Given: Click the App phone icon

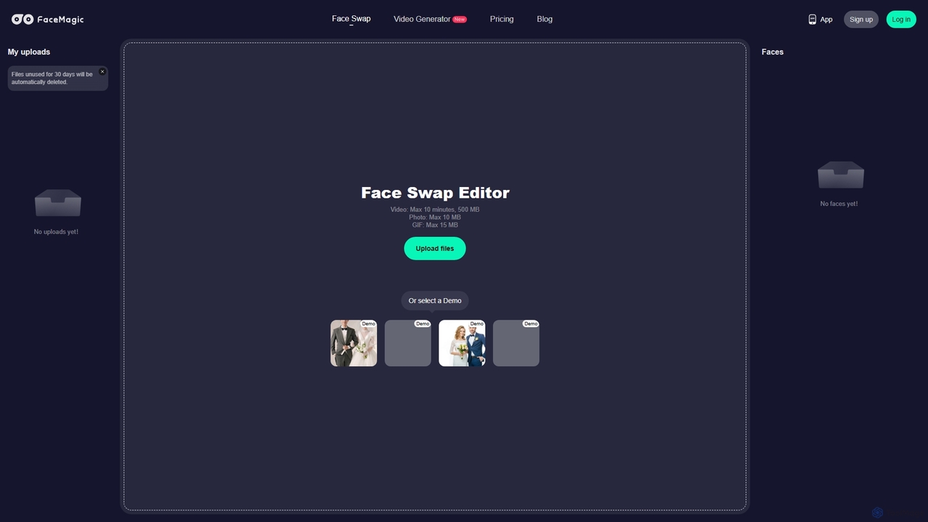Looking at the screenshot, I should click(812, 20).
